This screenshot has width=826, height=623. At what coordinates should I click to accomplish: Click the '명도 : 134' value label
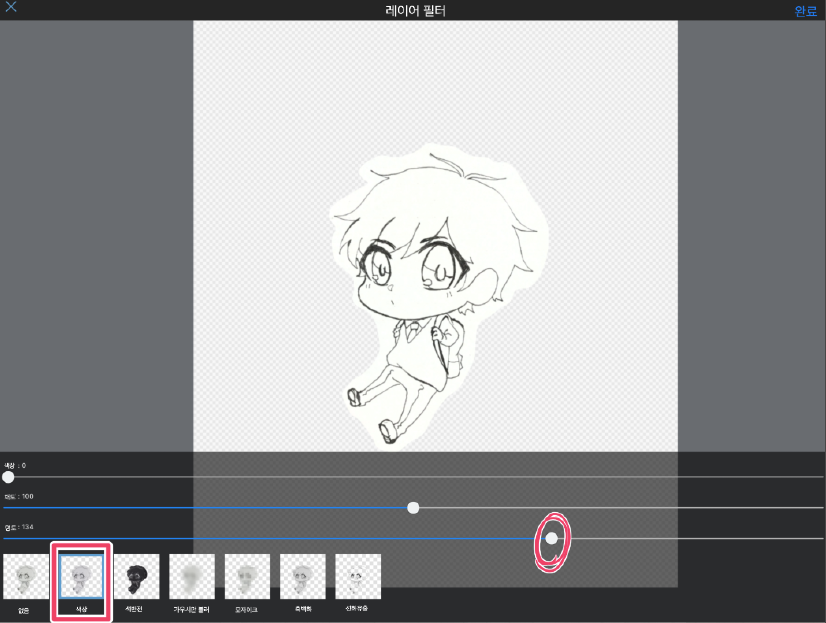point(19,527)
